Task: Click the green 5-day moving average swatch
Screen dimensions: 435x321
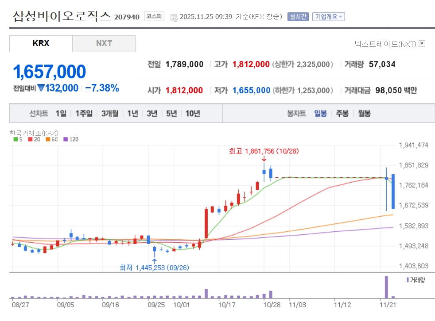Action: click(x=16, y=139)
